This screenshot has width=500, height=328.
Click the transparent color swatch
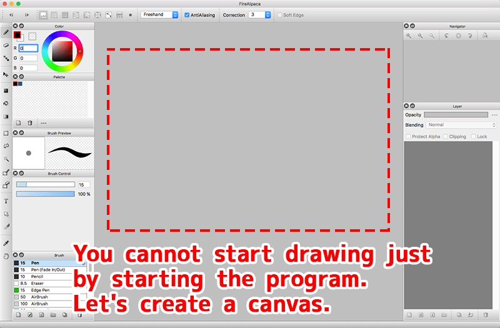pos(32,36)
